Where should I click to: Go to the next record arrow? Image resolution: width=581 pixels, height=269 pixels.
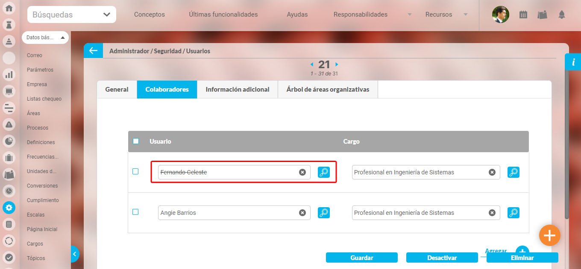click(x=337, y=64)
